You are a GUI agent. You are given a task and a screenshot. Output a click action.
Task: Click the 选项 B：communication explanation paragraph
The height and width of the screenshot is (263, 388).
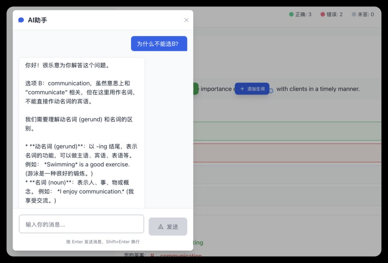tap(80, 92)
